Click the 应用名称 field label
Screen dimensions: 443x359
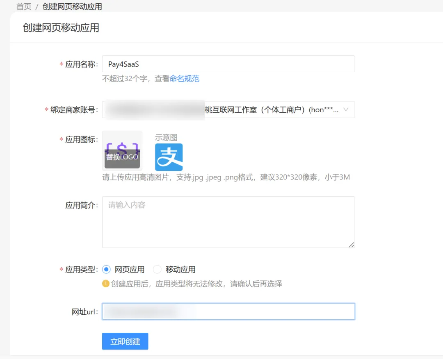point(81,64)
